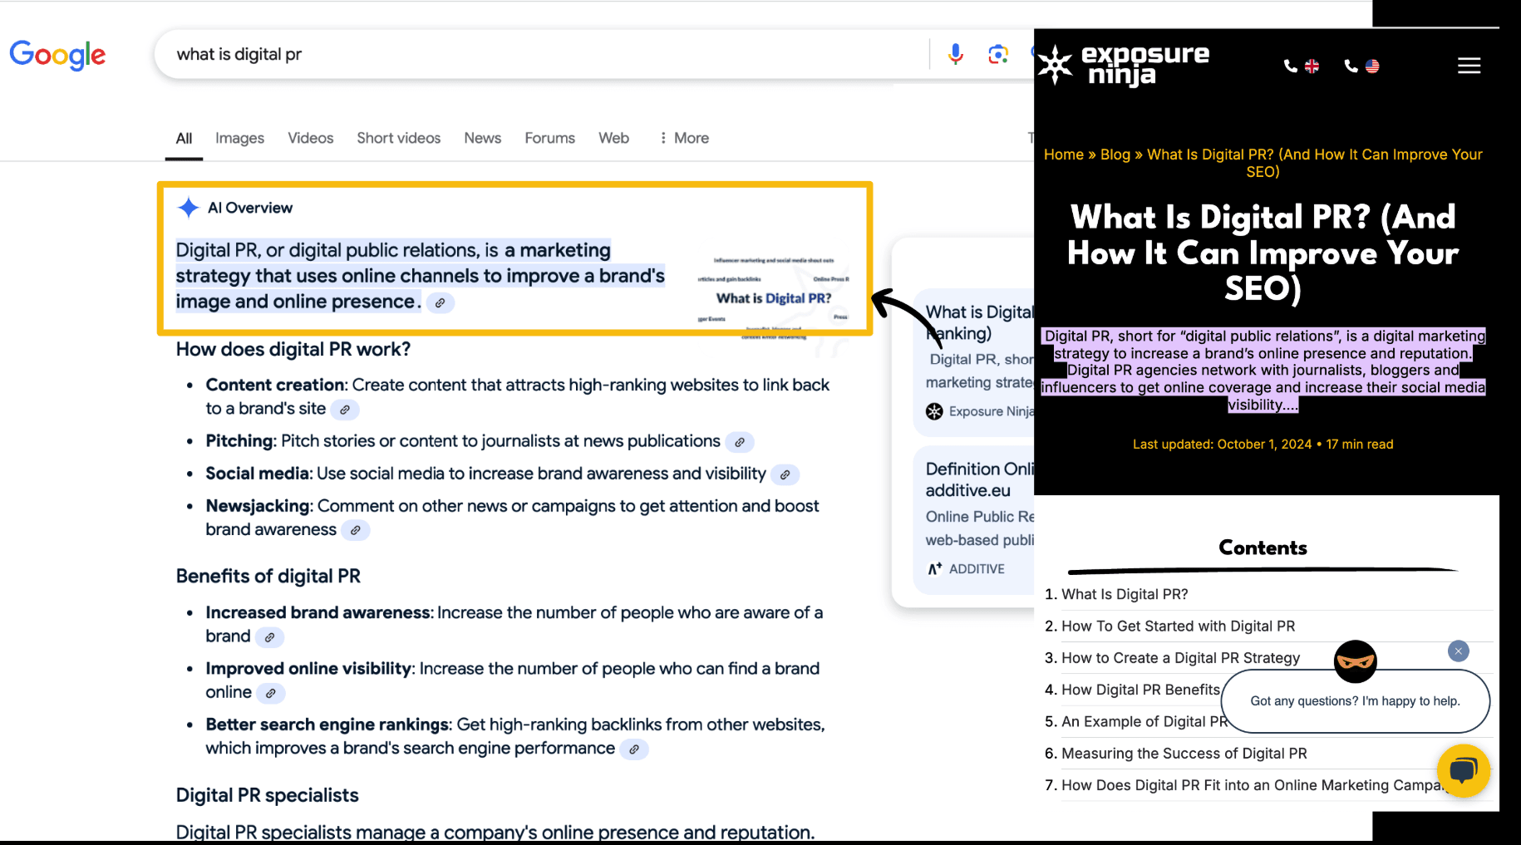Click the Home breadcrumb link
The image size is (1521, 845).
[1063, 155]
